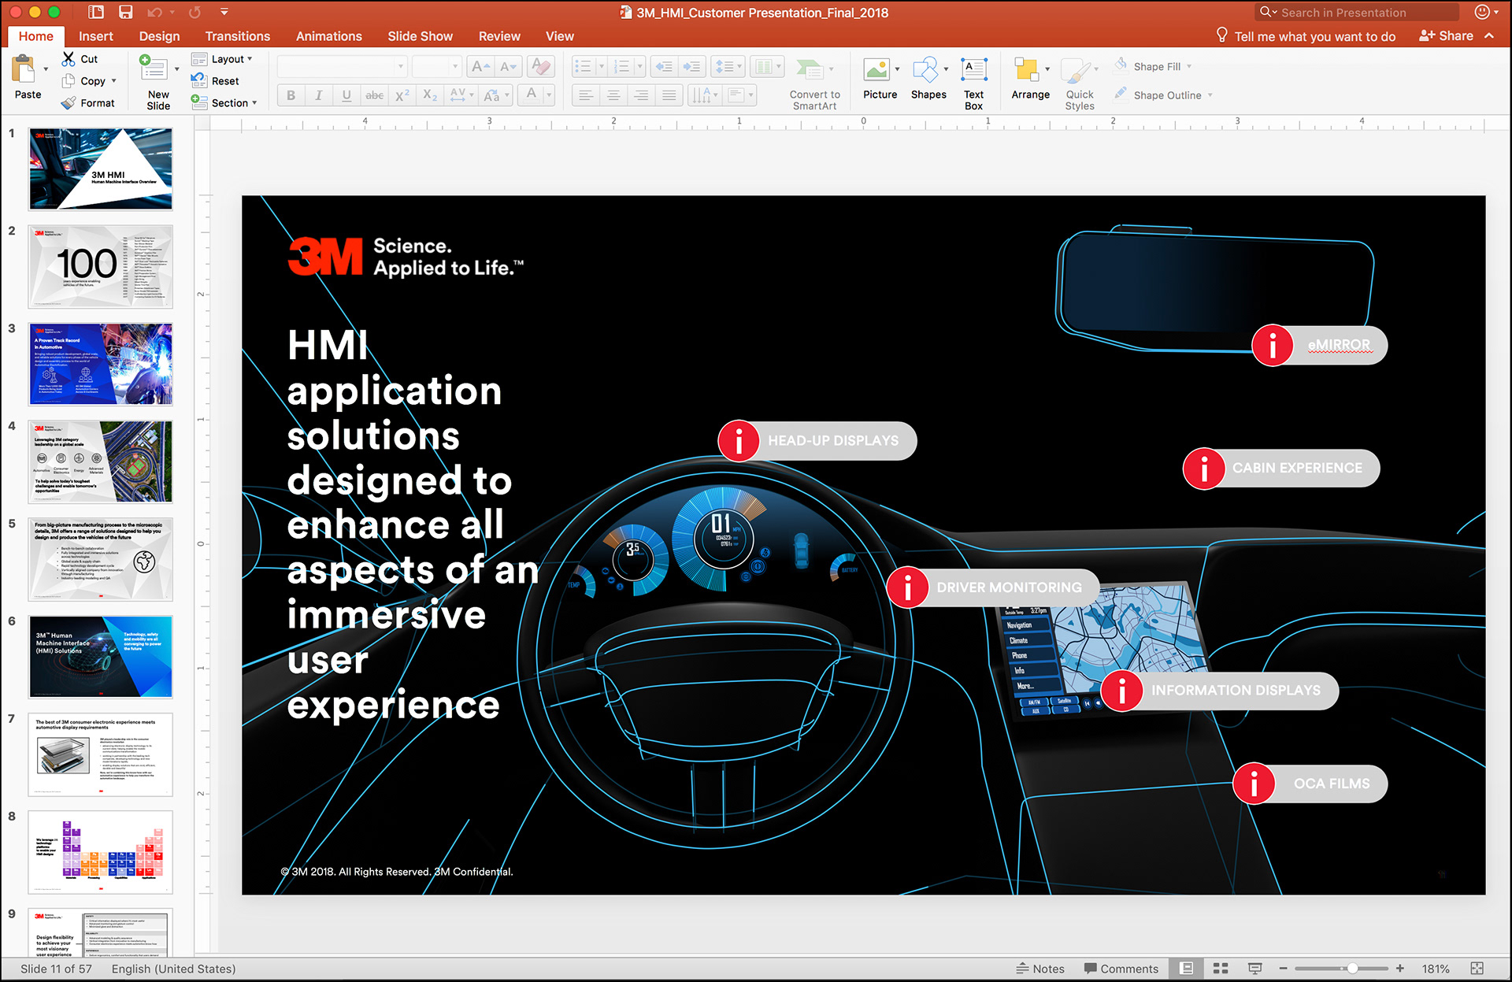Decrease font size with A down icon
The height and width of the screenshot is (982, 1512).
coord(507,67)
